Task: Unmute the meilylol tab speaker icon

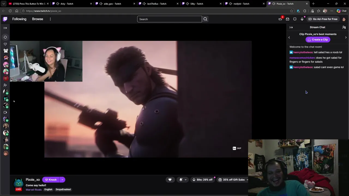Action: pyautogui.click(x=231, y=4)
